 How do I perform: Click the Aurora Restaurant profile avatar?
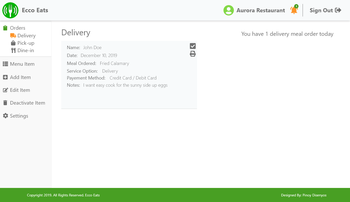229,10
